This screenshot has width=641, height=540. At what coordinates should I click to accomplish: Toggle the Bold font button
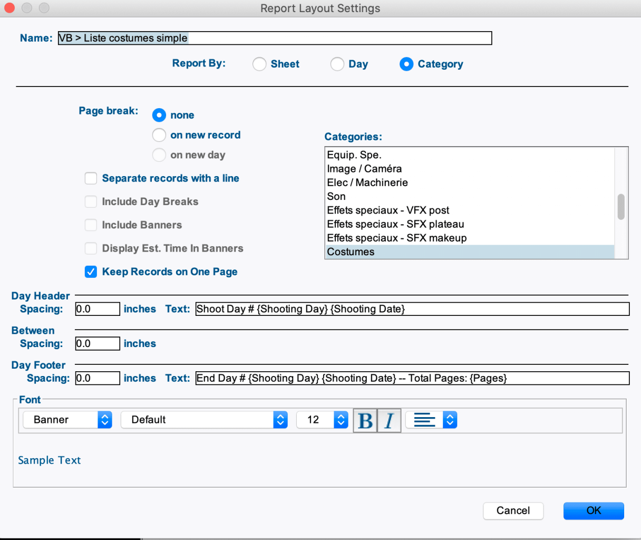[x=365, y=421]
